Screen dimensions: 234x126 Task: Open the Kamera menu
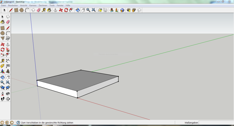[33, 6]
